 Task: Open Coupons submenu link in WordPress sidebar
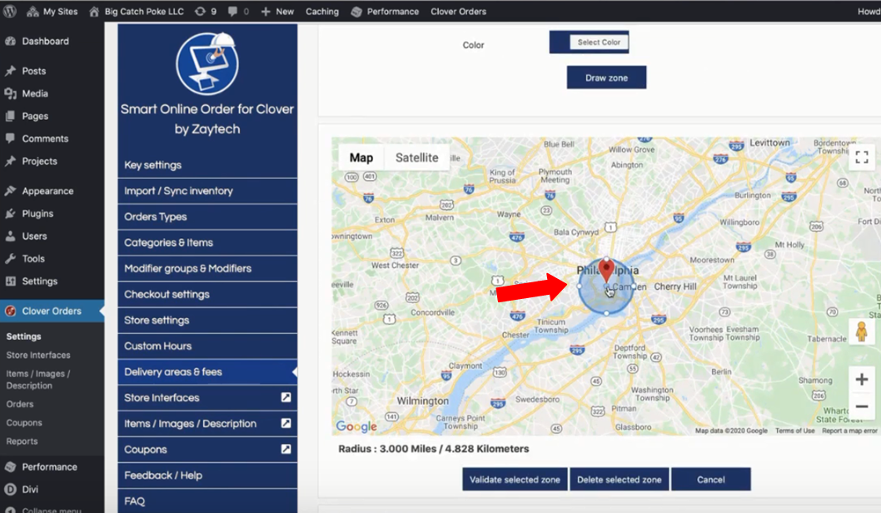click(x=24, y=422)
